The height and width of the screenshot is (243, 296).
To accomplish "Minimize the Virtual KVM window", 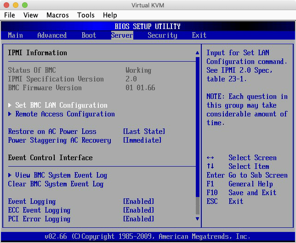I will pos(16,5).
